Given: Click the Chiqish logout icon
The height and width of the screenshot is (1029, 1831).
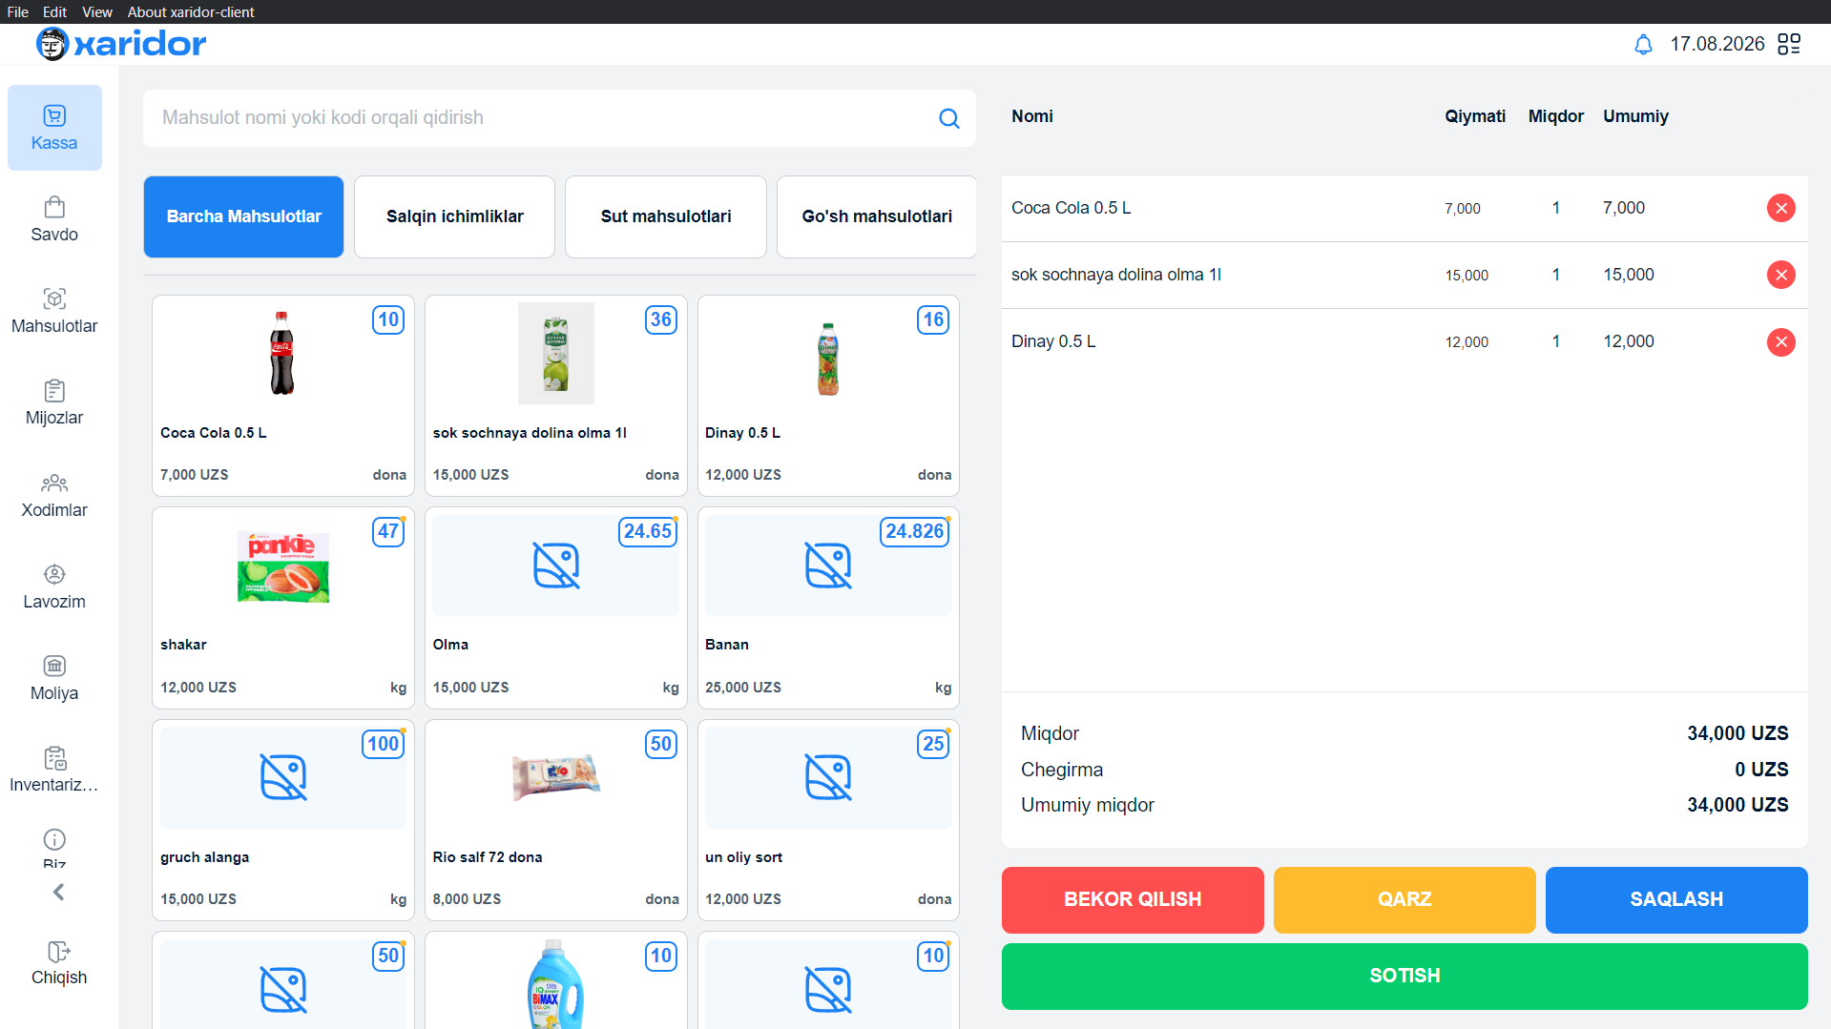Looking at the screenshot, I should point(59,952).
